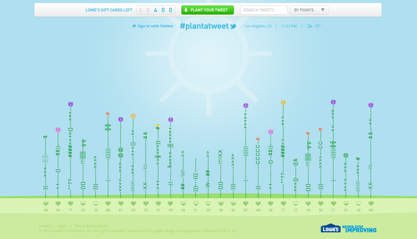Viewport: 417px width, 239px height.
Task: Click the Los Angeles, CA location text
Action: (258, 26)
